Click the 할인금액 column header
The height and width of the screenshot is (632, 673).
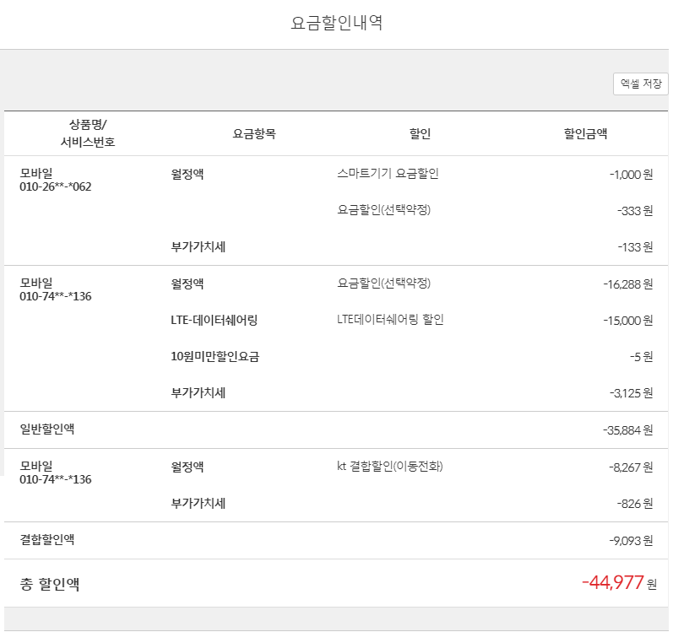point(585,133)
